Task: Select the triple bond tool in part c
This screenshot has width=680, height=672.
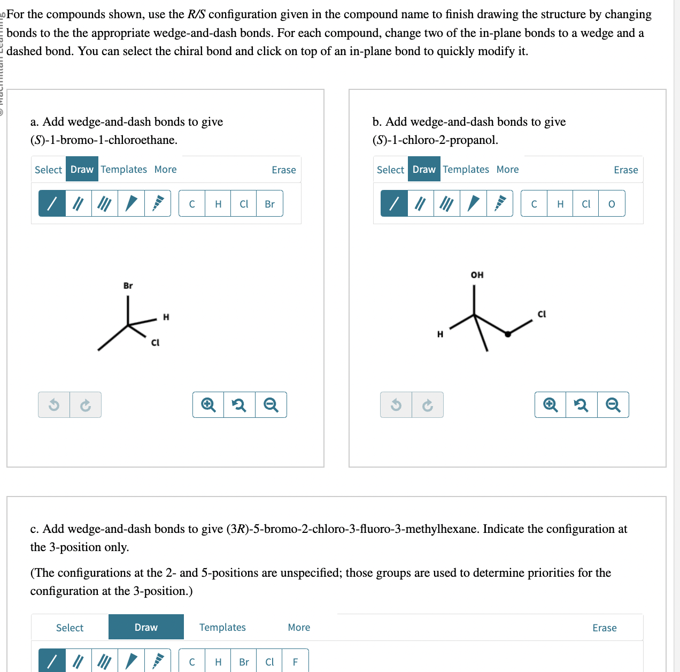Action: (104, 661)
